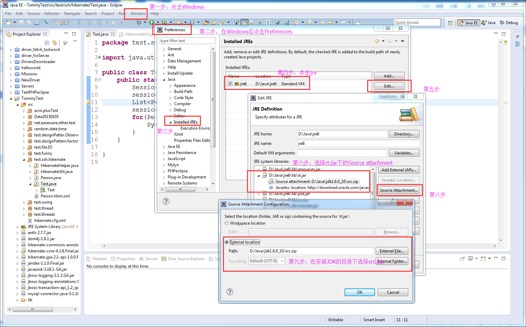Click the New wizard toolbar icon
This screenshot has height=327, width=526.
pos(8,22)
